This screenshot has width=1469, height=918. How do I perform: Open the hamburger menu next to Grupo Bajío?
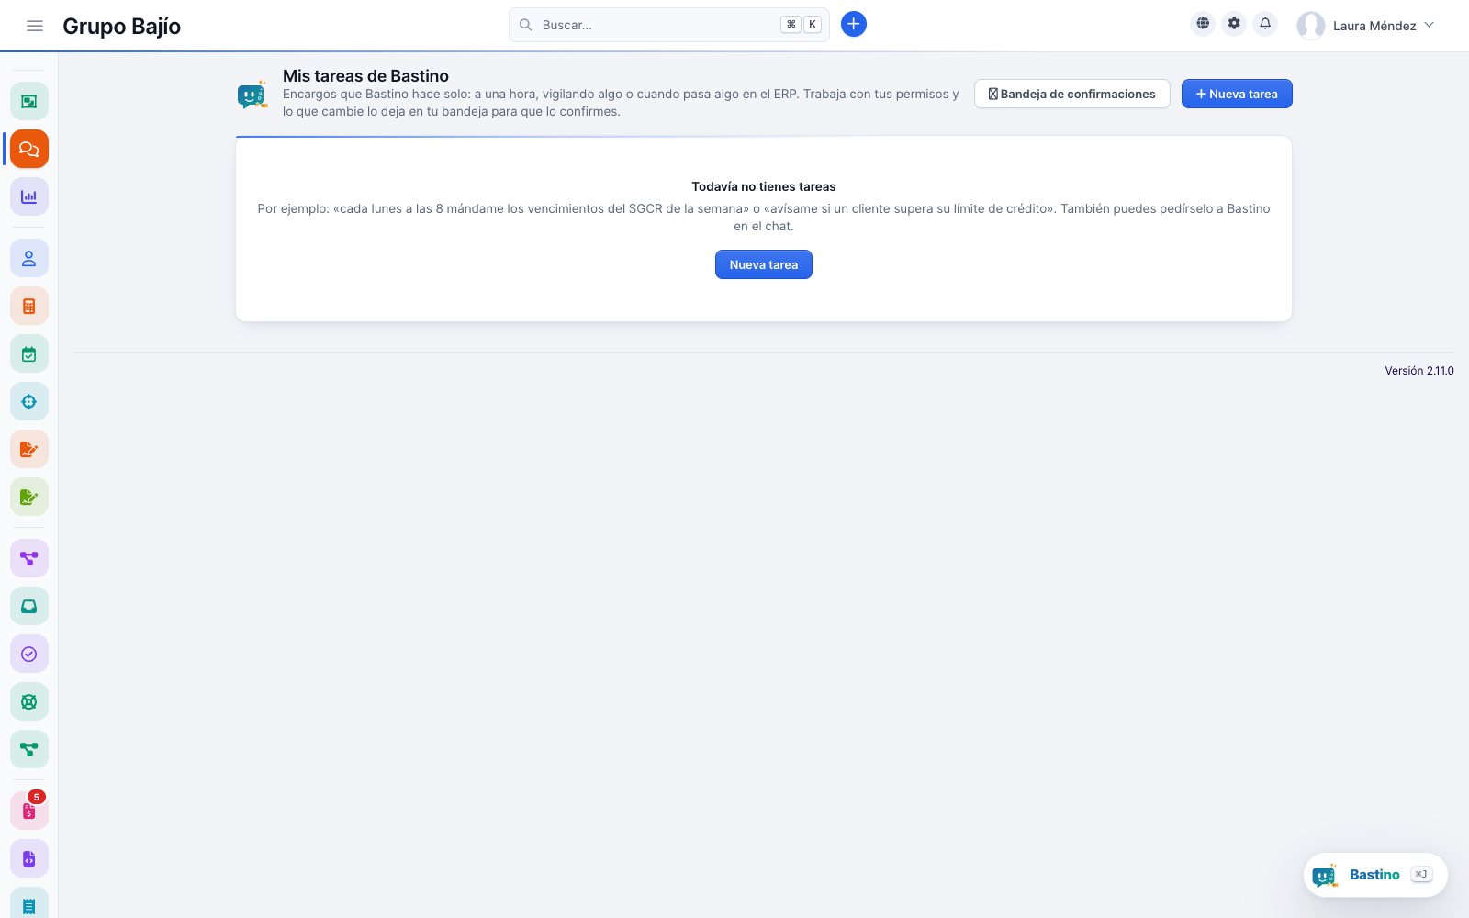pos(35,26)
